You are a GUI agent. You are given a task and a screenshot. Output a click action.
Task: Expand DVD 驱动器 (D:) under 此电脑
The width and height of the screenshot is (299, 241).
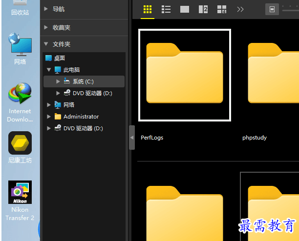pyautogui.click(x=58, y=93)
